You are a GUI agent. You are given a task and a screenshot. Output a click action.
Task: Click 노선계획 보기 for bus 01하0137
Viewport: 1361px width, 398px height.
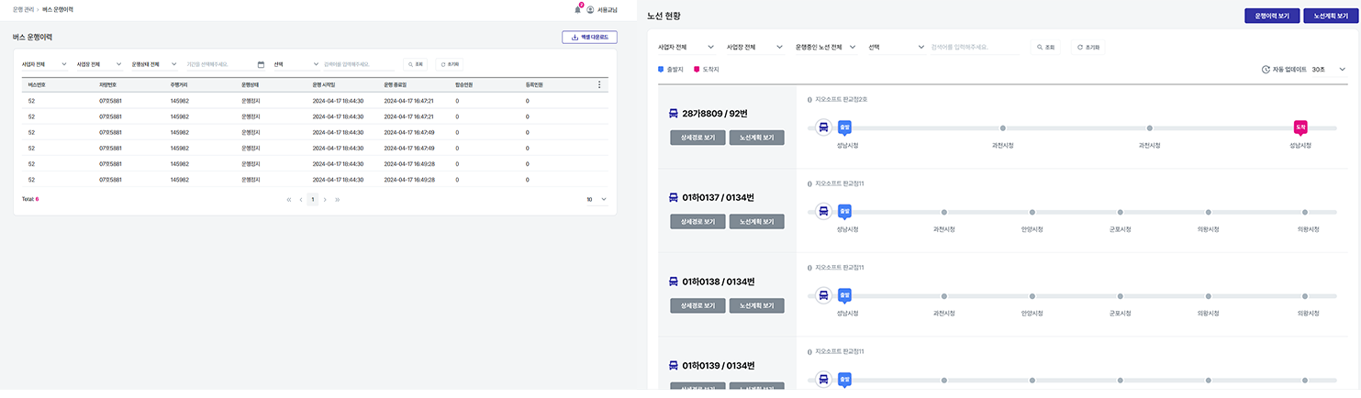(x=756, y=221)
